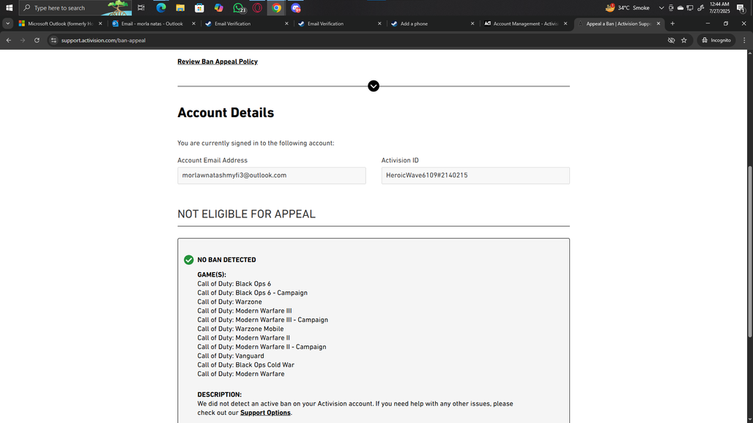Click the page's vertical scrollbar thumb
The image size is (753, 423).
click(749, 251)
